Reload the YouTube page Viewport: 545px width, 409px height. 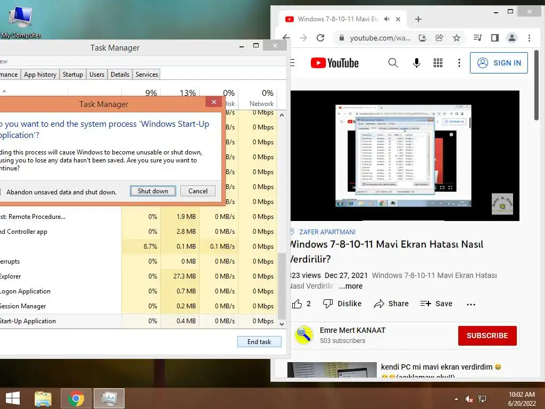tap(320, 38)
